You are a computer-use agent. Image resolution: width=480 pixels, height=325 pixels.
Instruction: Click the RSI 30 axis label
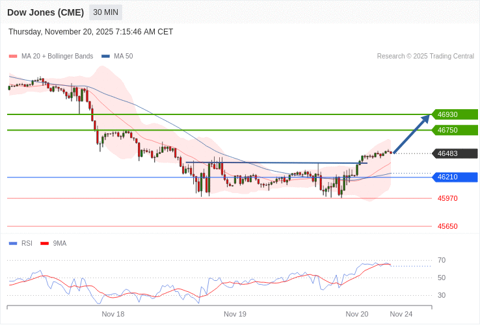point(442,295)
